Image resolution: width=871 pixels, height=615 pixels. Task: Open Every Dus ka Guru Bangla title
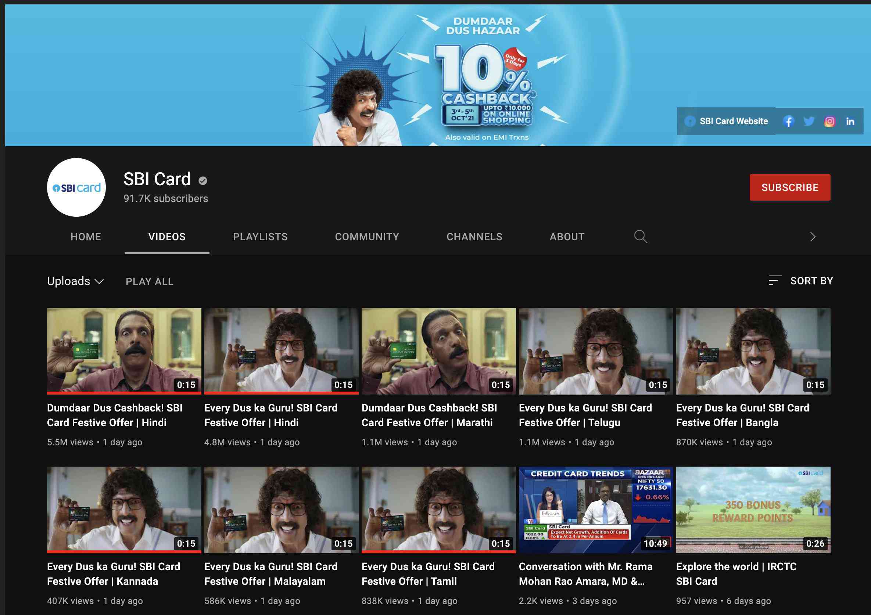(743, 415)
